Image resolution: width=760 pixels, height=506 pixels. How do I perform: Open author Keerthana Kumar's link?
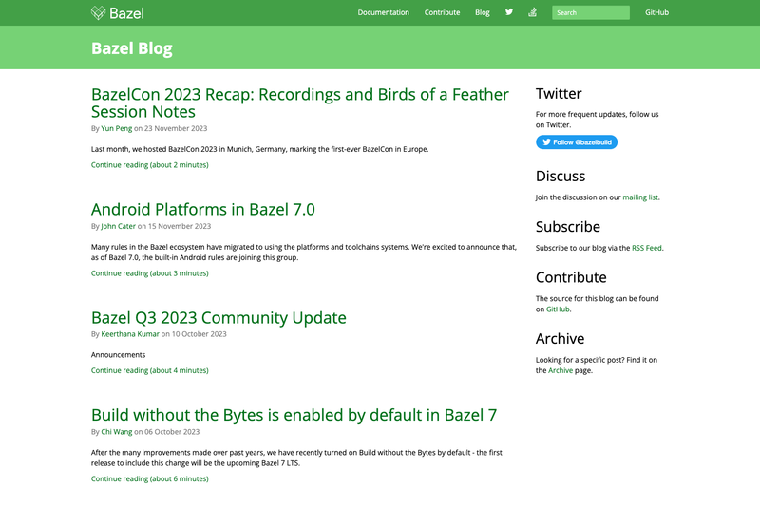coord(130,334)
